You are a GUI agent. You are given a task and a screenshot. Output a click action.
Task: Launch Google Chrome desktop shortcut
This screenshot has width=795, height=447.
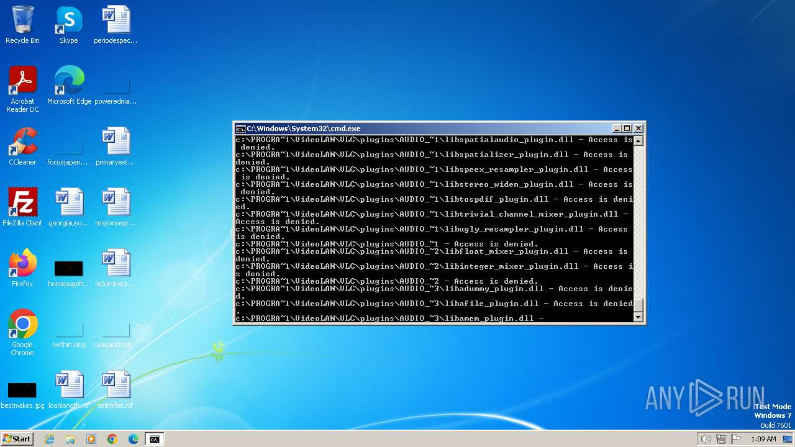tap(22, 333)
